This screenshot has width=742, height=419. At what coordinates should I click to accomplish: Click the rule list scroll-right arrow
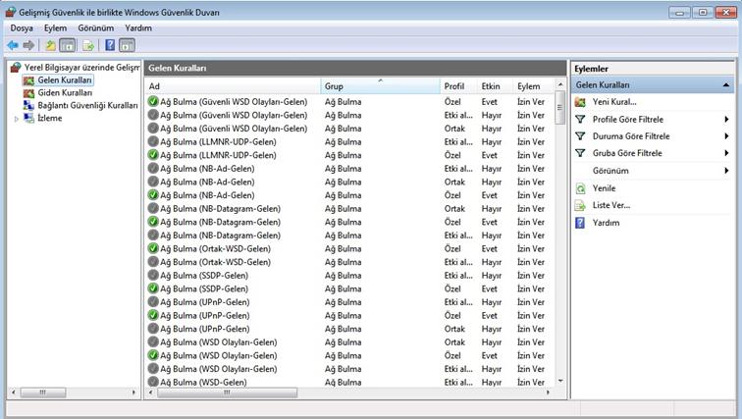(x=548, y=393)
